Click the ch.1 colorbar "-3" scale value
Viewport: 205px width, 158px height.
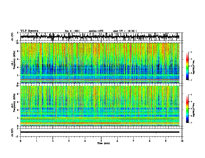click(191, 52)
